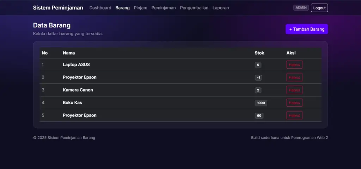Click Hapus in row number 5
This screenshot has width=361, height=169.
point(294,115)
